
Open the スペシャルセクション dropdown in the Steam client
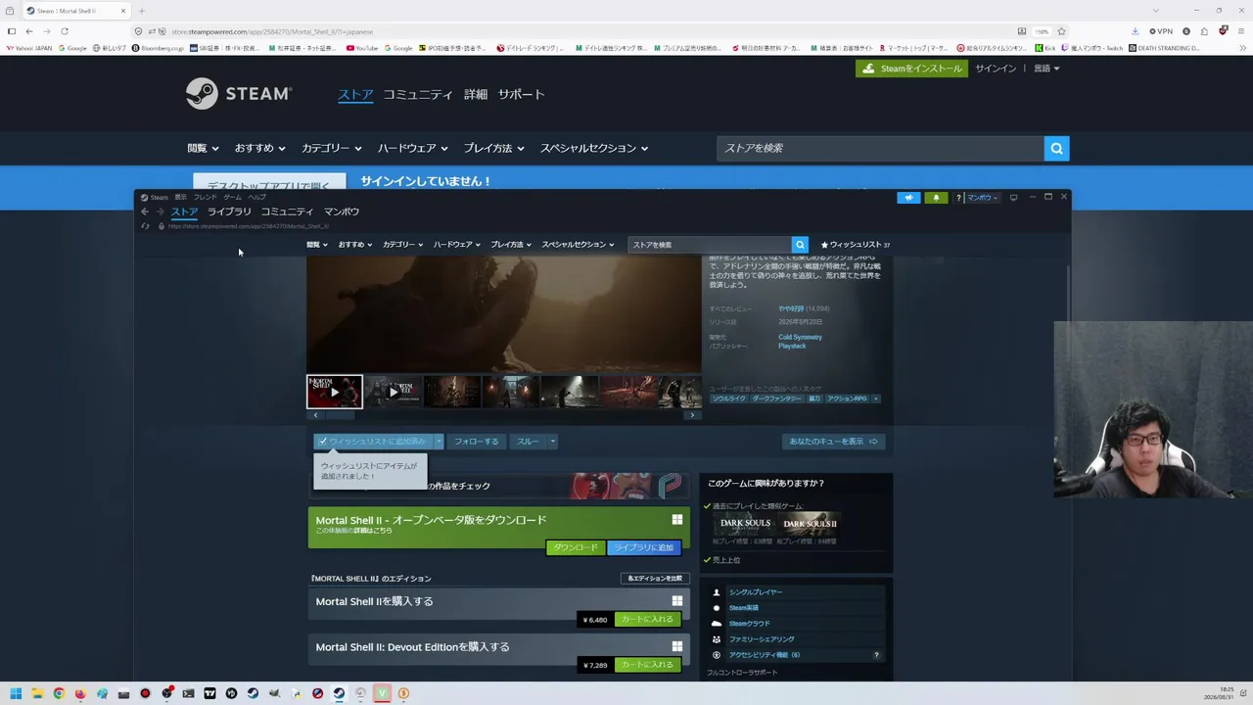(x=578, y=245)
